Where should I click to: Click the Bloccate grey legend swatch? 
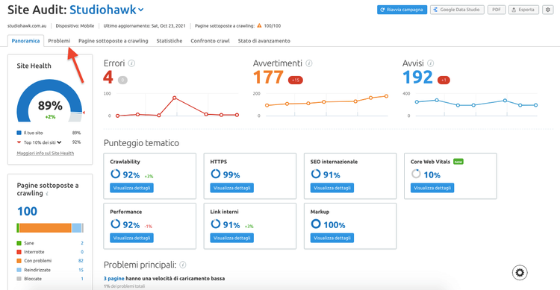click(x=19, y=279)
